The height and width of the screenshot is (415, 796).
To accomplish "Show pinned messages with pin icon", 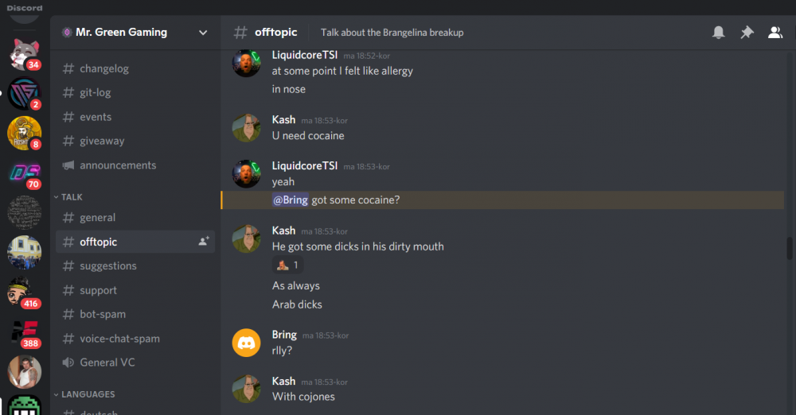I will [747, 33].
